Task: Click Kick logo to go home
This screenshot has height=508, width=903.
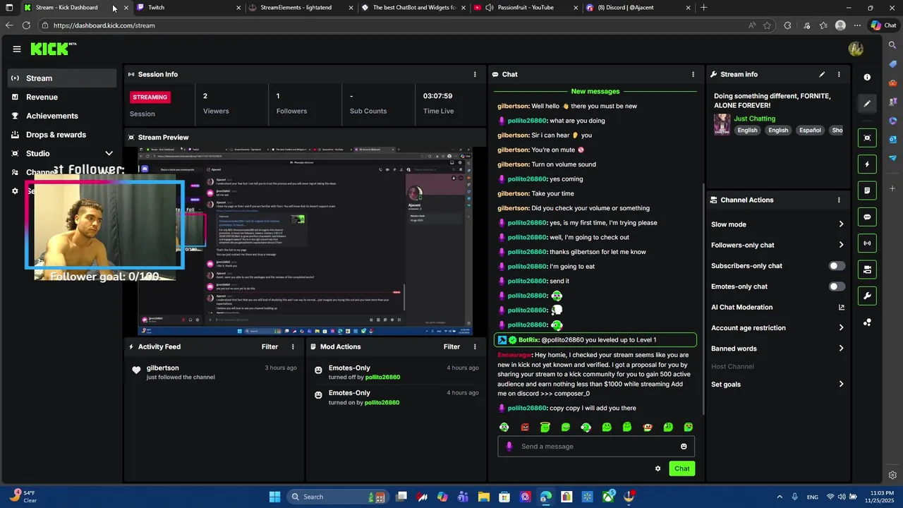Action: (x=53, y=49)
